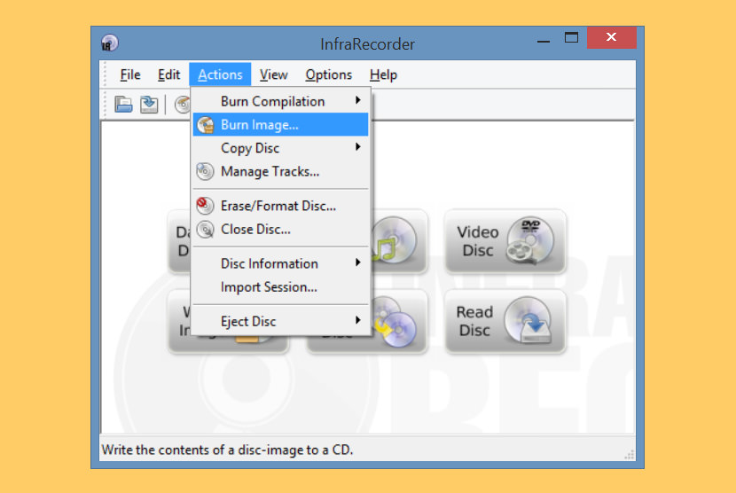Expand the Disc Information submenu arrow
This screenshot has height=493, width=736.
pyautogui.click(x=357, y=262)
